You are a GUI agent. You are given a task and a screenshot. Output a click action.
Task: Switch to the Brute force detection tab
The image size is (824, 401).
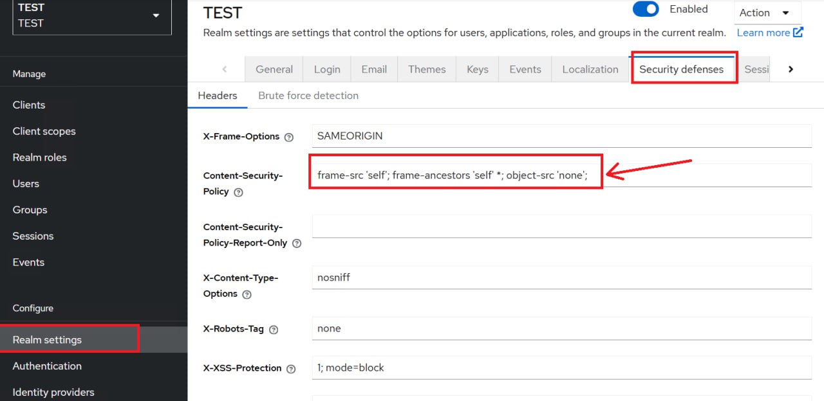tap(308, 96)
